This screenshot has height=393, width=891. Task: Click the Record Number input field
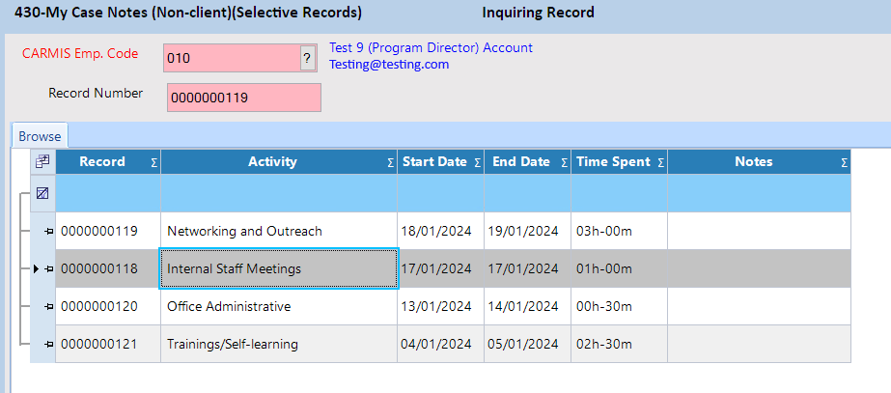tap(243, 98)
